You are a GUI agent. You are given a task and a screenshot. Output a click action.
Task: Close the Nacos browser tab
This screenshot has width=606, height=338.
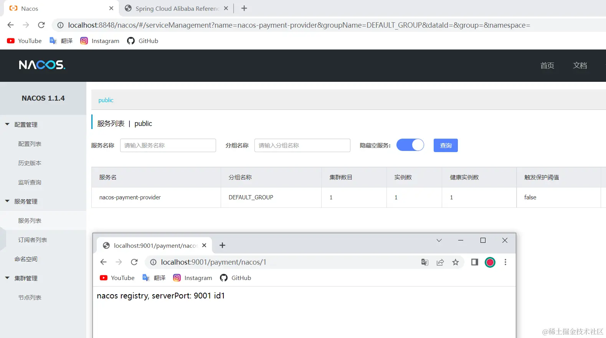111,8
